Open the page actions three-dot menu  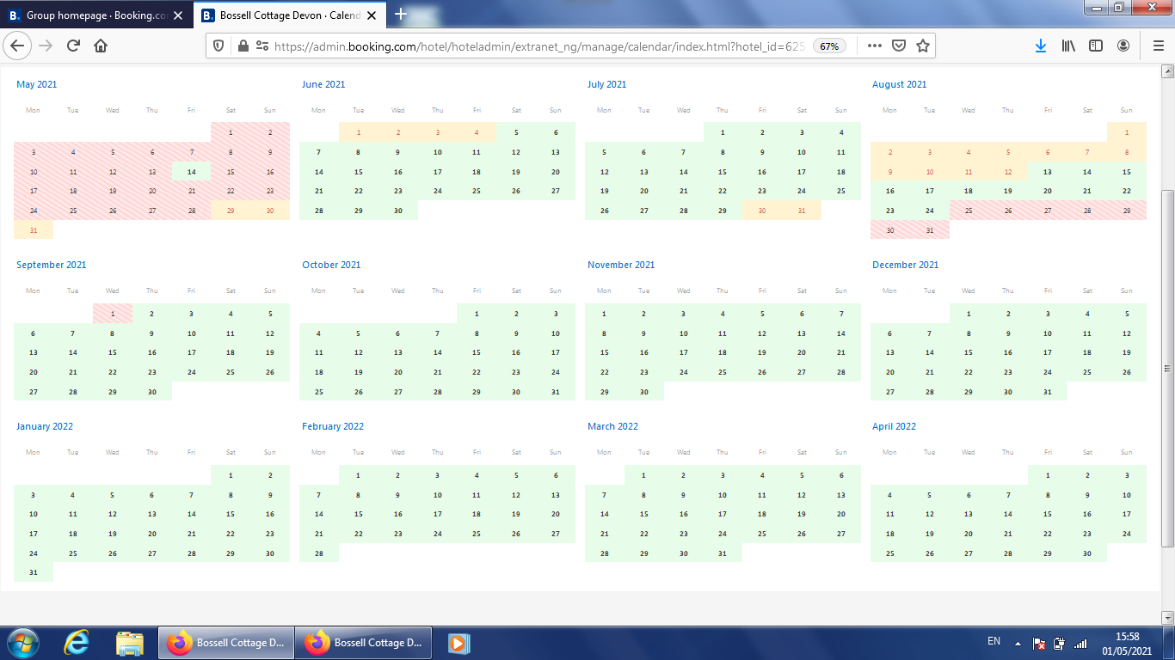[874, 46]
